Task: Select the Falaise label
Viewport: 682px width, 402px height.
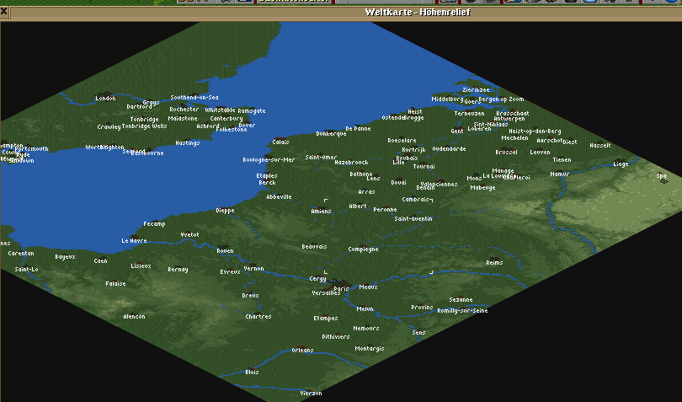Action: click(115, 284)
